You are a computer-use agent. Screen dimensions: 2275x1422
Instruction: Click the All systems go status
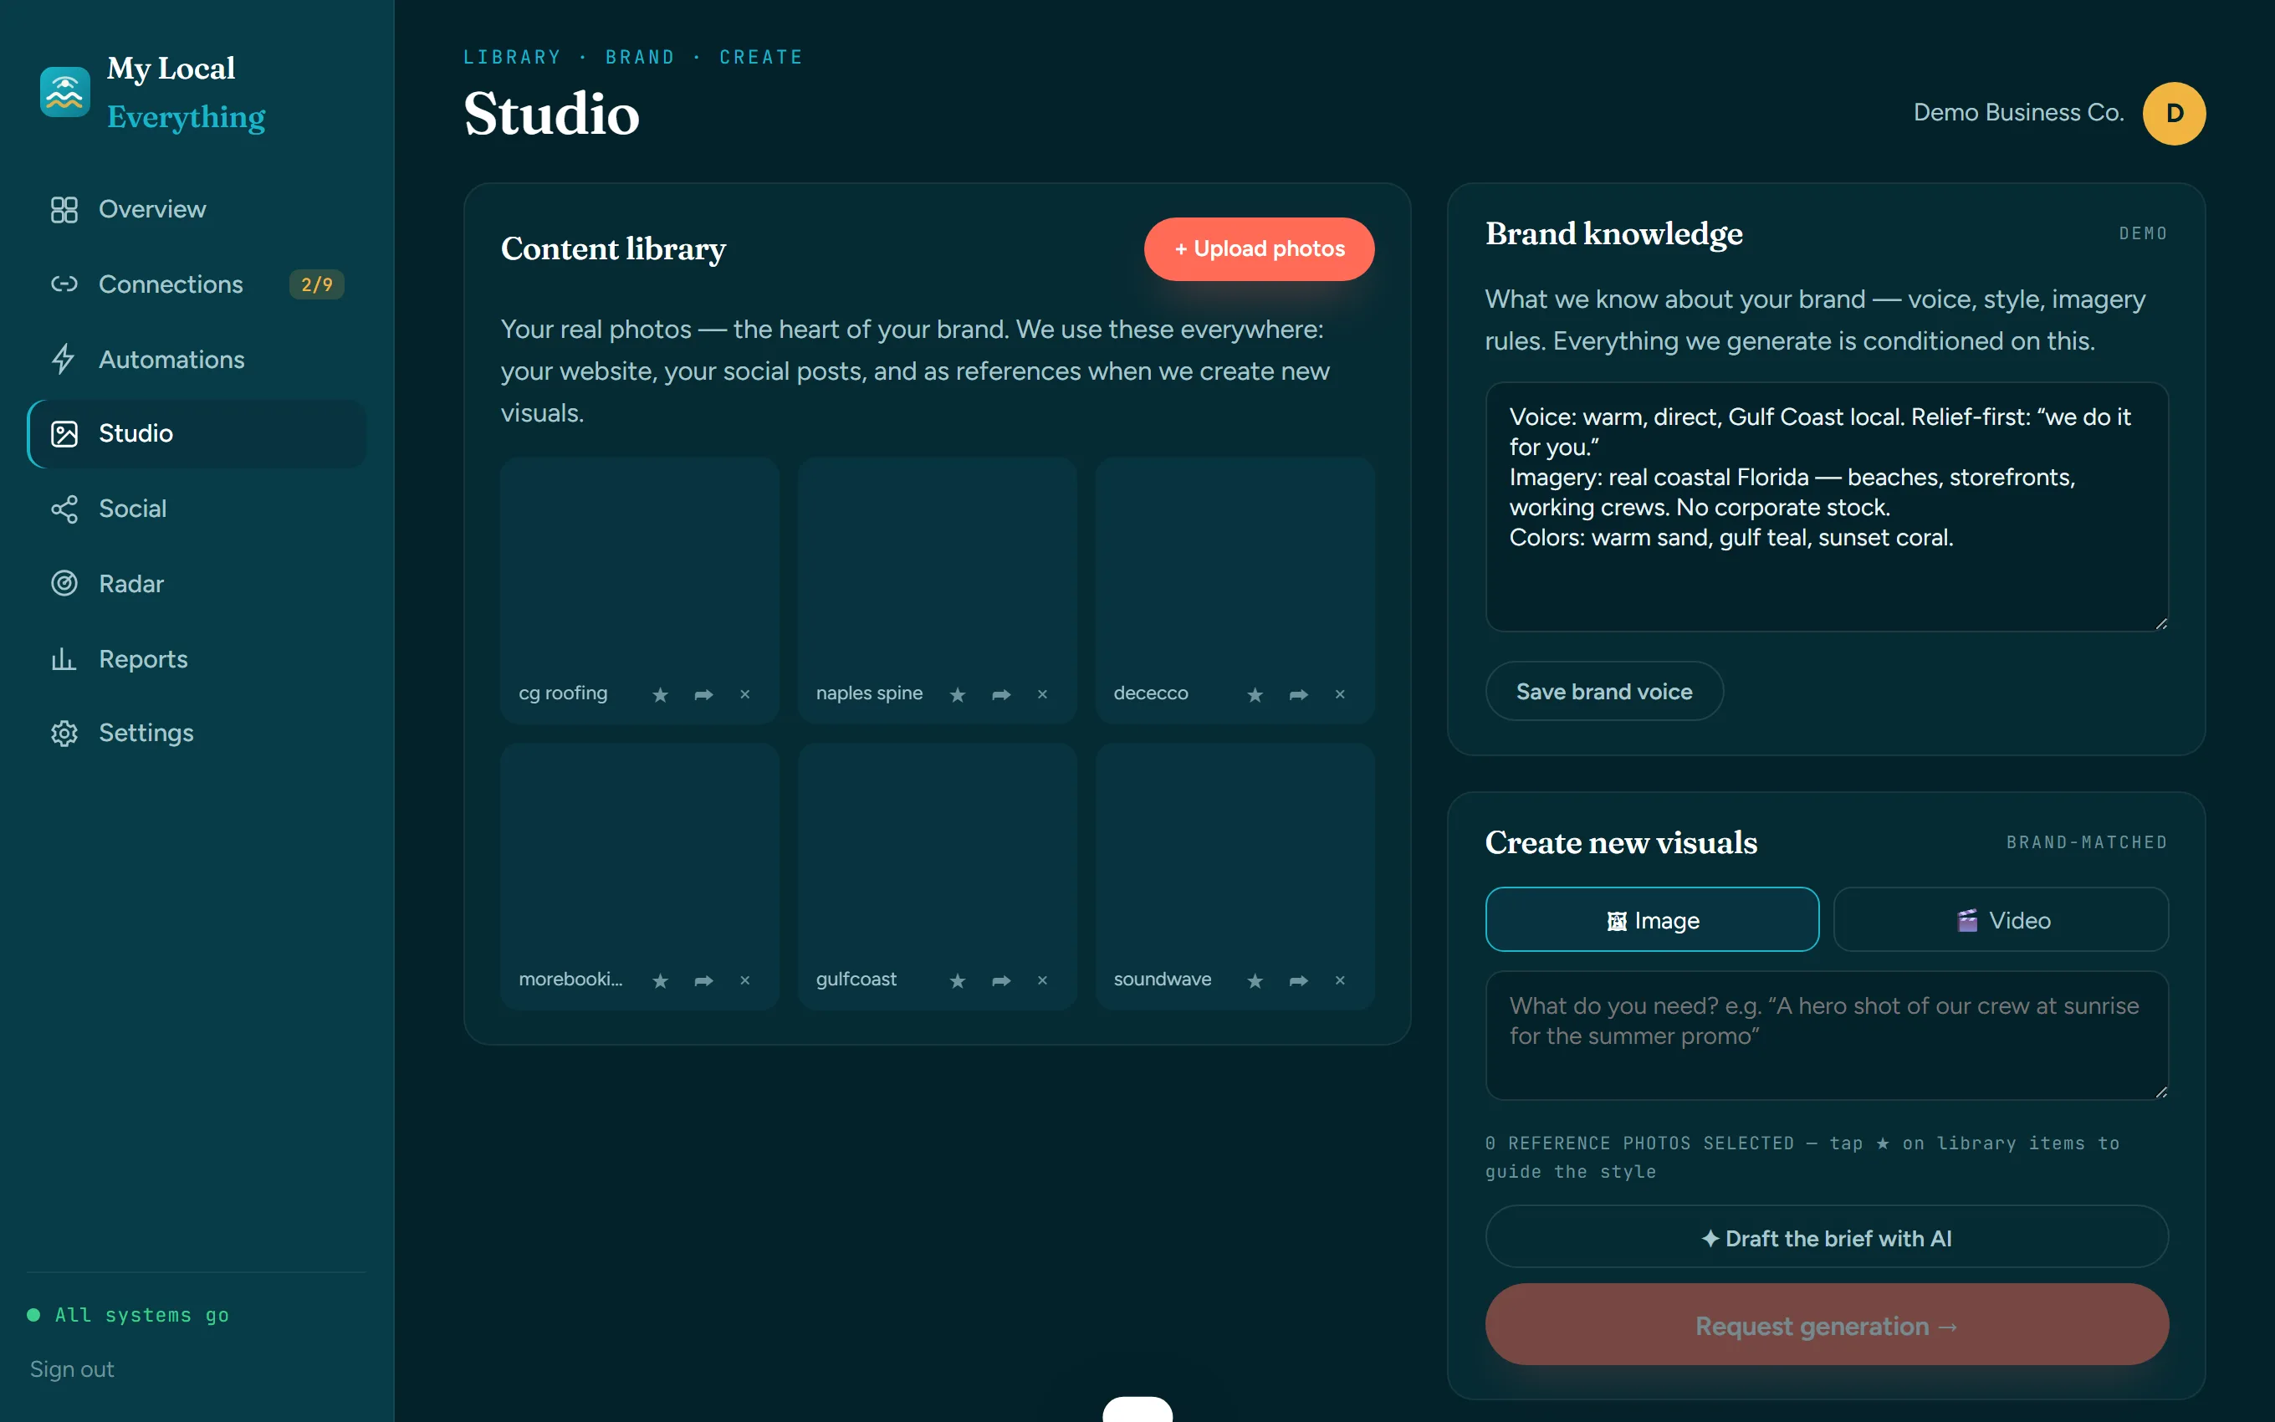pyautogui.click(x=129, y=1315)
